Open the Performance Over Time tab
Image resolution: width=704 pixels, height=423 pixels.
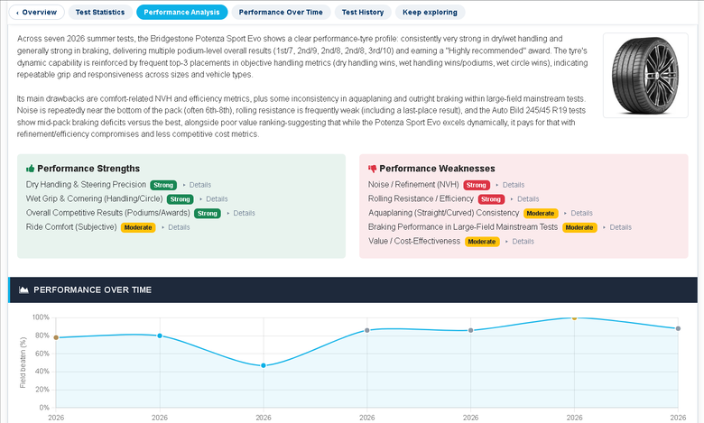point(281,12)
